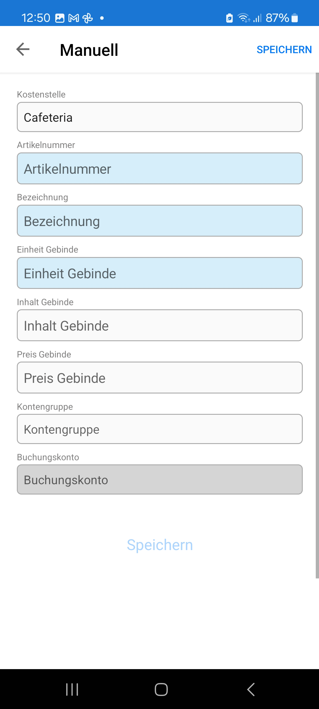Open the Kontengruppe selector
This screenshot has width=319, height=709.
159,429
